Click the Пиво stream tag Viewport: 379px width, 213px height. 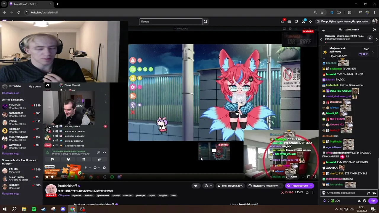click(174, 196)
